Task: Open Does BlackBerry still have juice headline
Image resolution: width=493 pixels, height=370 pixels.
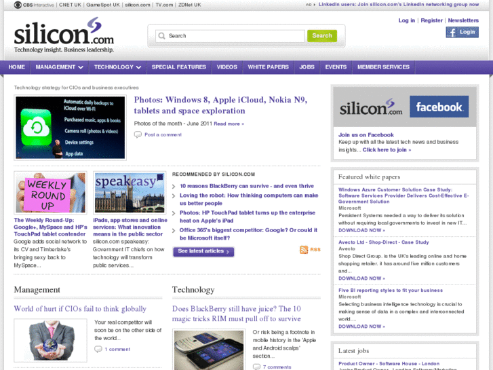Action: (x=237, y=314)
